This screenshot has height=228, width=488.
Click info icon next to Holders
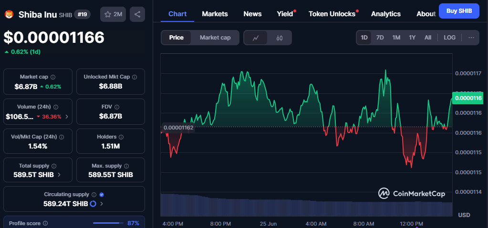pyautogui.click(x=121, y=137)
